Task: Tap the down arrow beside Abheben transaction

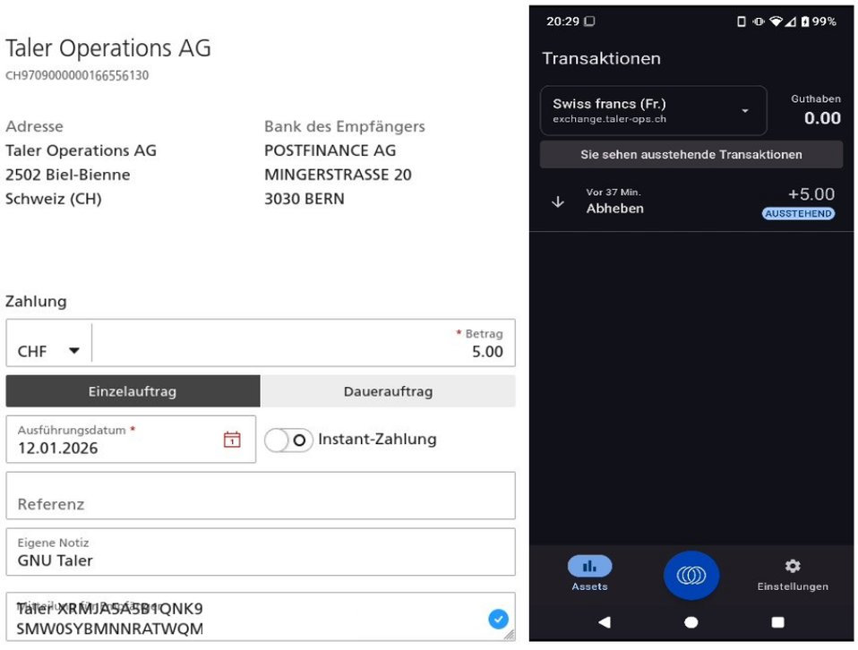Action: pyautogui.click(x=558, y=202)
